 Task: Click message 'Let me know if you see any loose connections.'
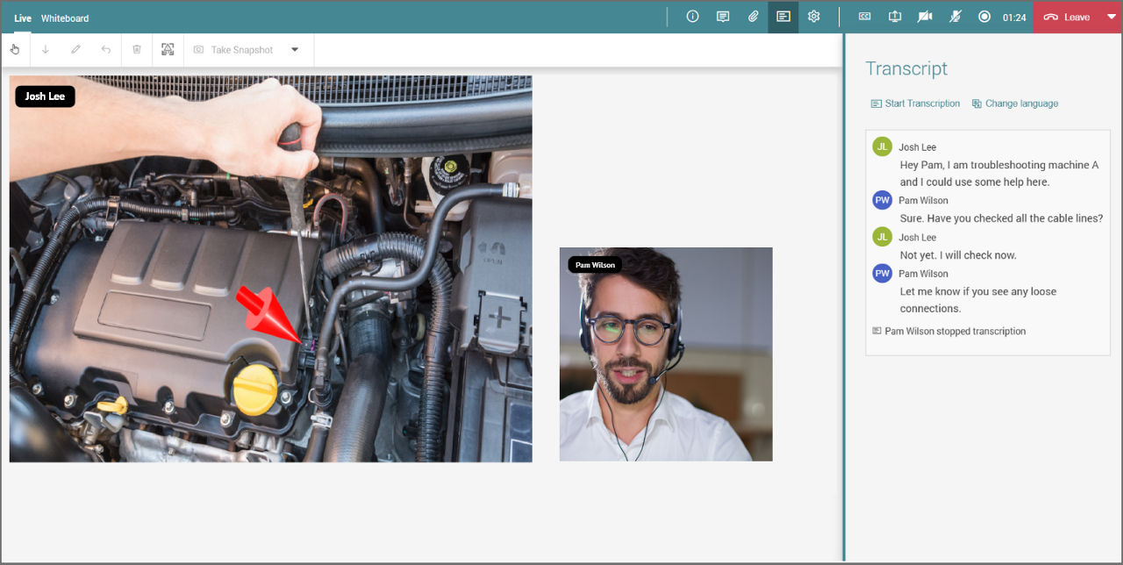click(x=978, y=300)
